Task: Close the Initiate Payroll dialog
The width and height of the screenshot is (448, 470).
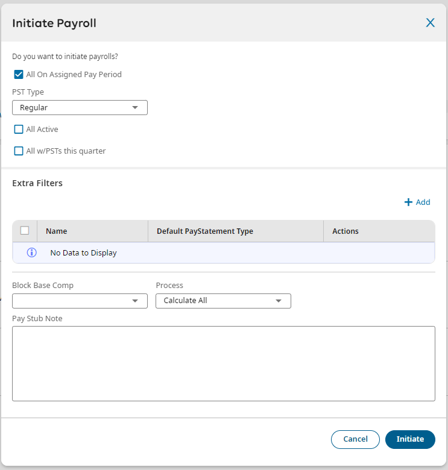Action: [x=430, y=23]
